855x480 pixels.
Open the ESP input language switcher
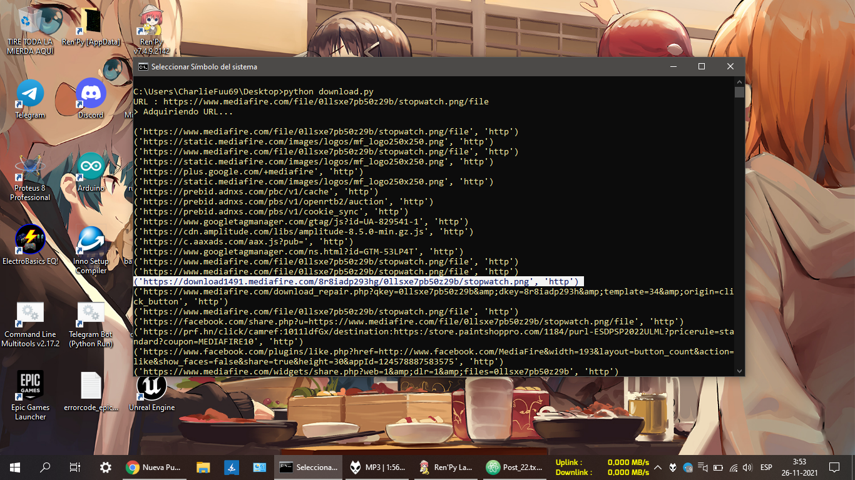765,467
